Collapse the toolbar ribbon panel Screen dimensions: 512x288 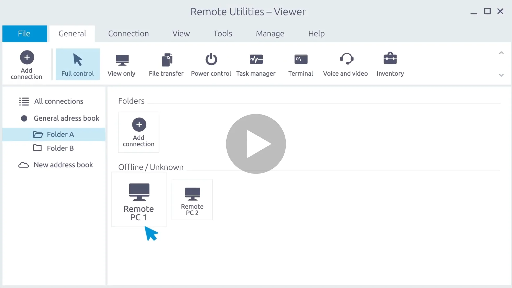(x=502, y=53)
